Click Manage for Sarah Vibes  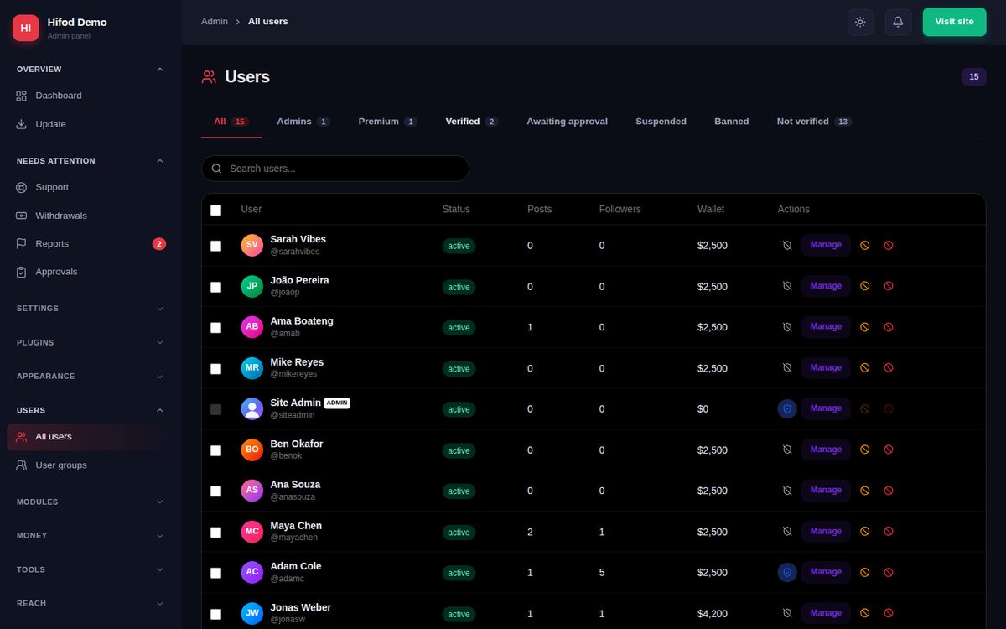(x=826, y=246)
